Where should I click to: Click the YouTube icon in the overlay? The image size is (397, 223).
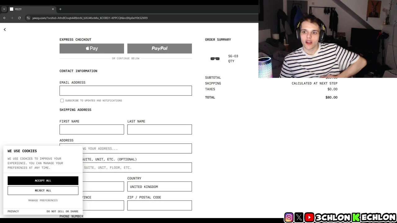(309, 217)
